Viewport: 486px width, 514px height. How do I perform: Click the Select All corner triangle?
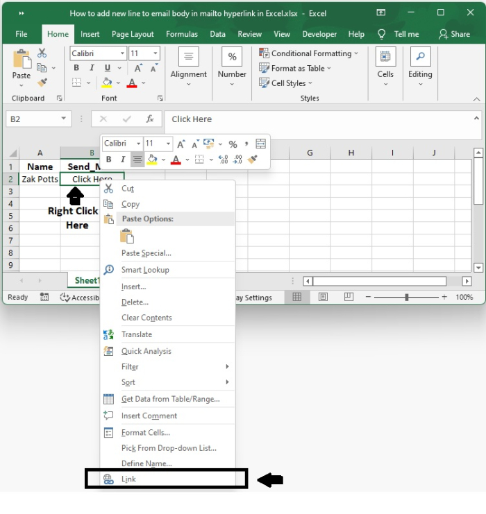pos(12,153)
